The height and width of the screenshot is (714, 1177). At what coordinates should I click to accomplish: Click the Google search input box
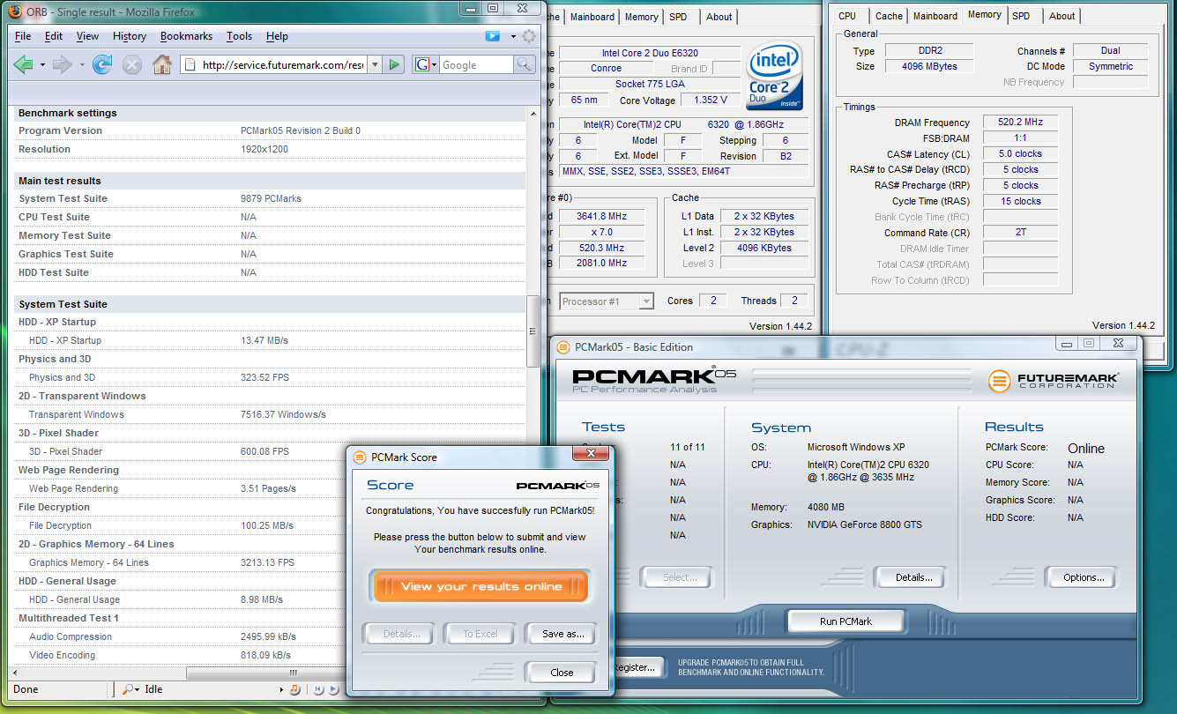pos(476,64)
